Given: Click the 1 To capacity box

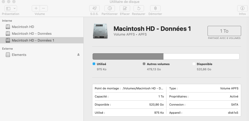Looking at the screenshot, I should [224, 31].
